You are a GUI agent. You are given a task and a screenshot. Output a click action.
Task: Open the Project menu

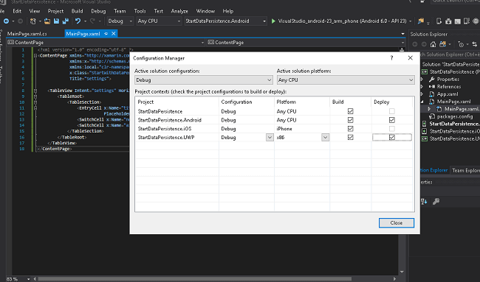coord(55,11)
